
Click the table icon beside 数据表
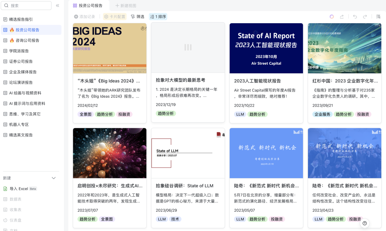[5, 199]
